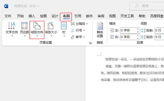Switch to the 绘图 ribbon tab
164x101 pixels.
click(43, 16)
